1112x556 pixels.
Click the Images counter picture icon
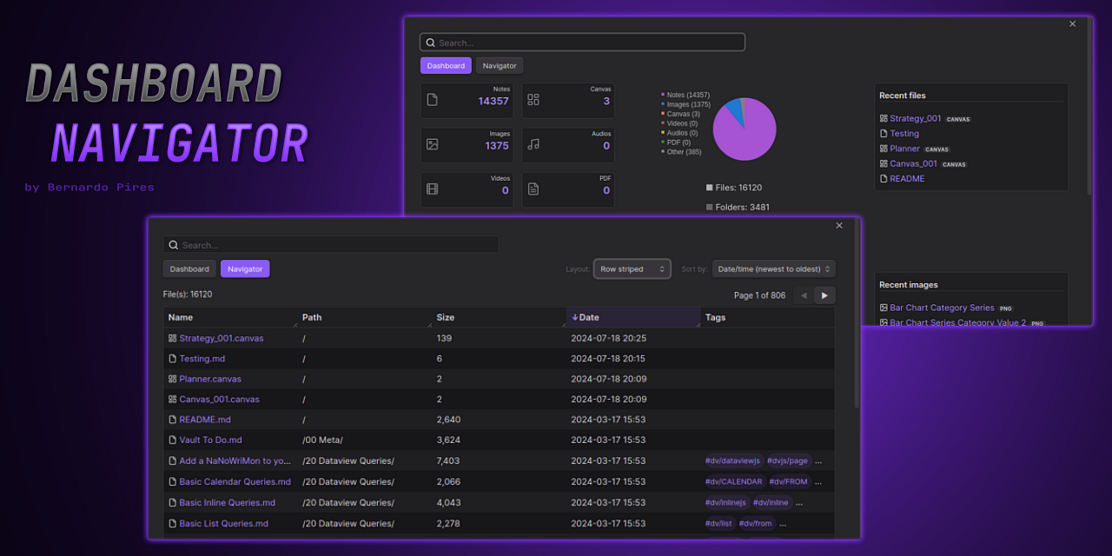pyautogui.click(x=433, y=145)
